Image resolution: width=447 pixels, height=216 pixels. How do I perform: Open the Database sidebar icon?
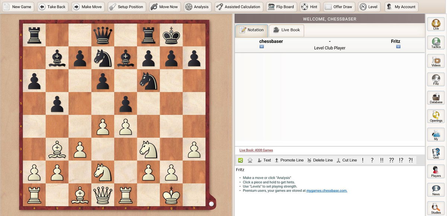coord(436,98)
